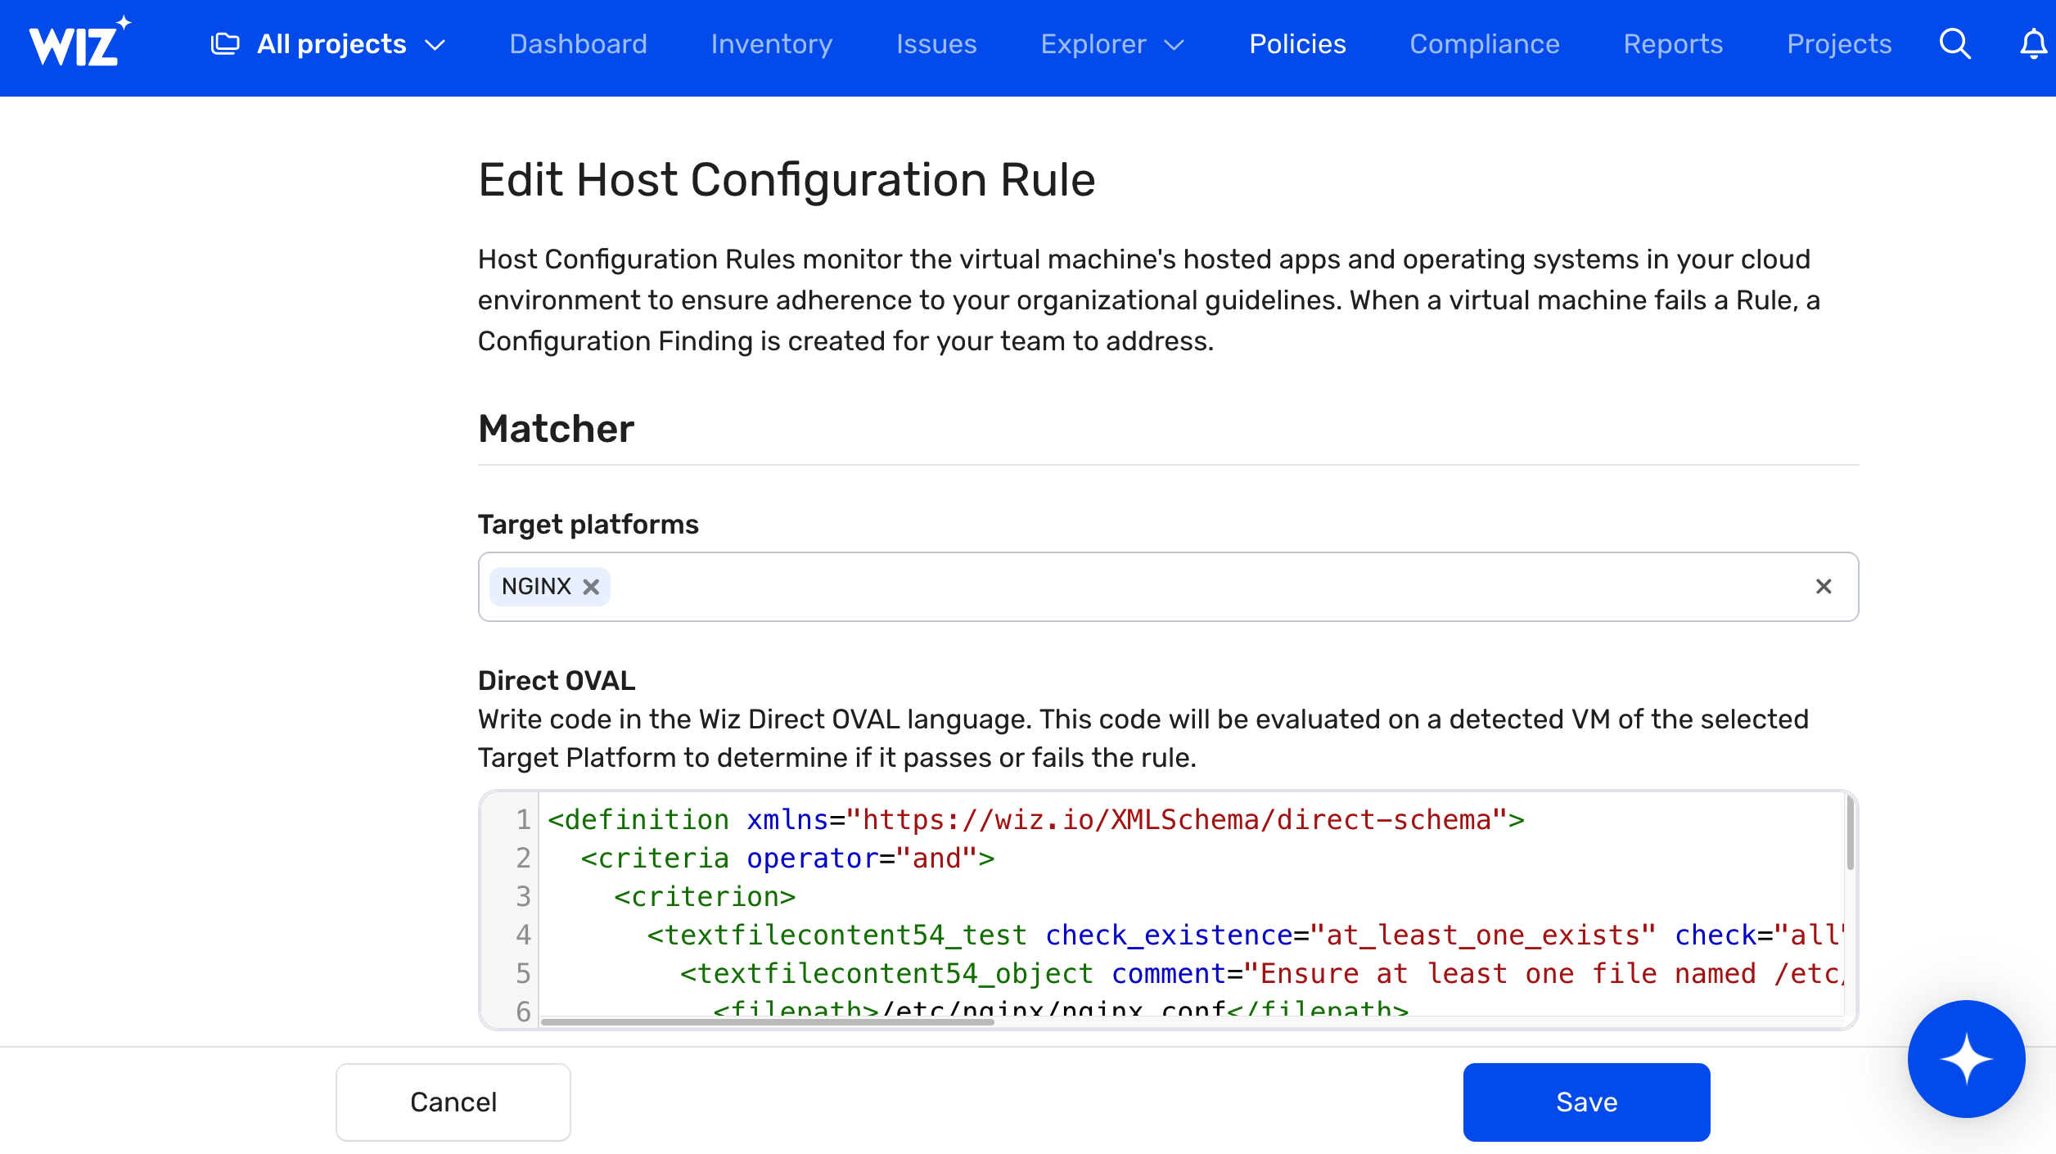Open Compliance section

(1485, 43)
